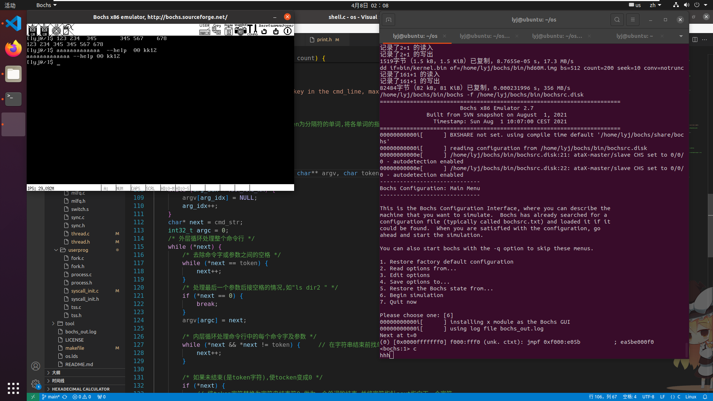Switch to second terminal tab
This screenshot has height=401, width=713.
tap(485, 36)
